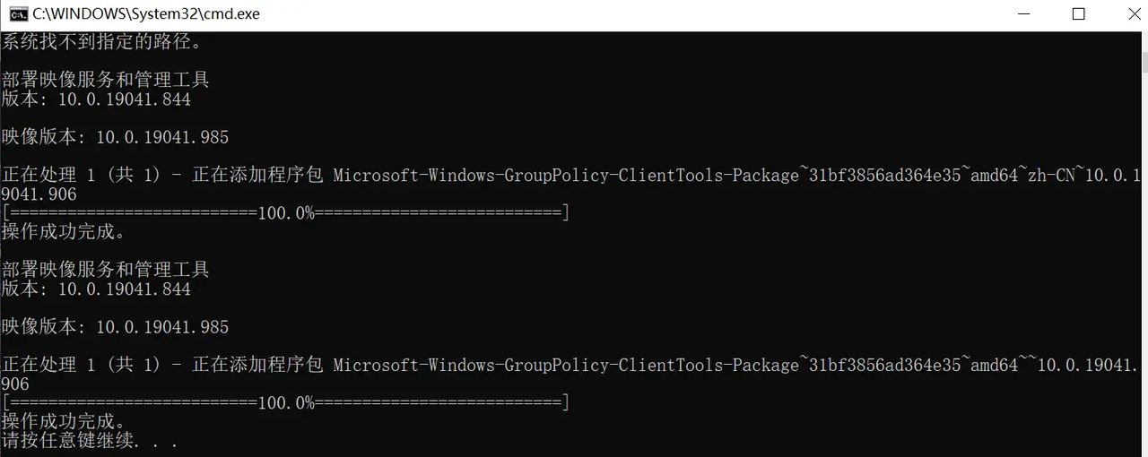The height and width of the screenshot is (457, 1148).
Task: Click the 请按任意键继续 prompt
Action: tap(90, 441)
